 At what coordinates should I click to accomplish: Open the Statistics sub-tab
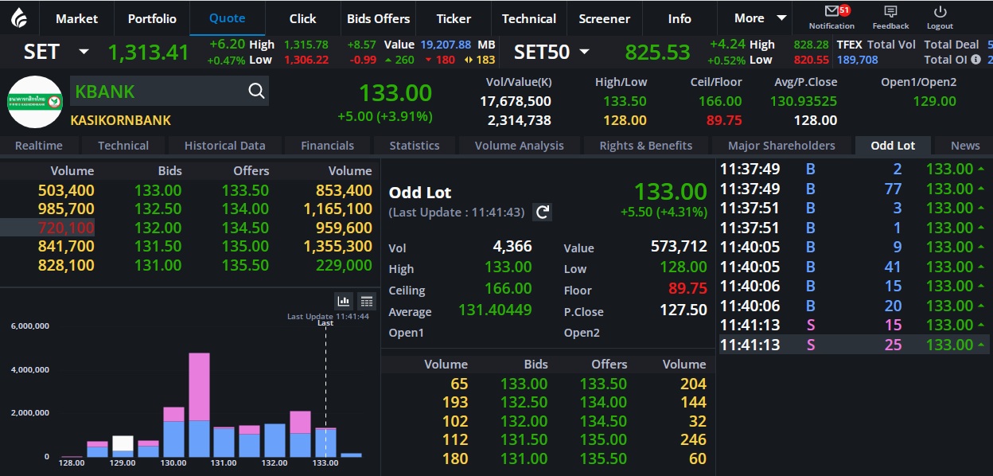point(415,146)
